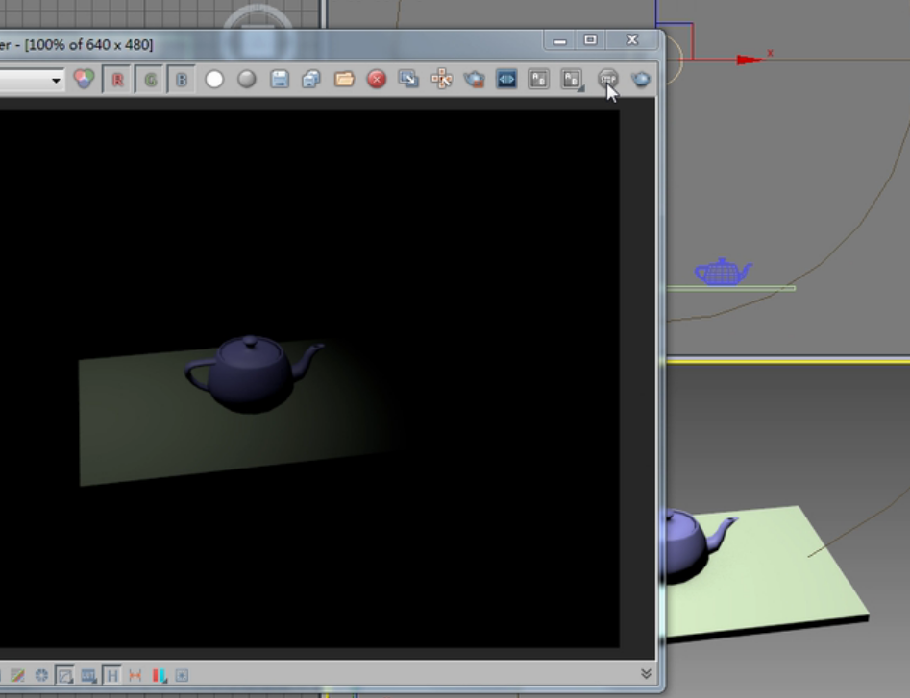Stop the current render

608,80
